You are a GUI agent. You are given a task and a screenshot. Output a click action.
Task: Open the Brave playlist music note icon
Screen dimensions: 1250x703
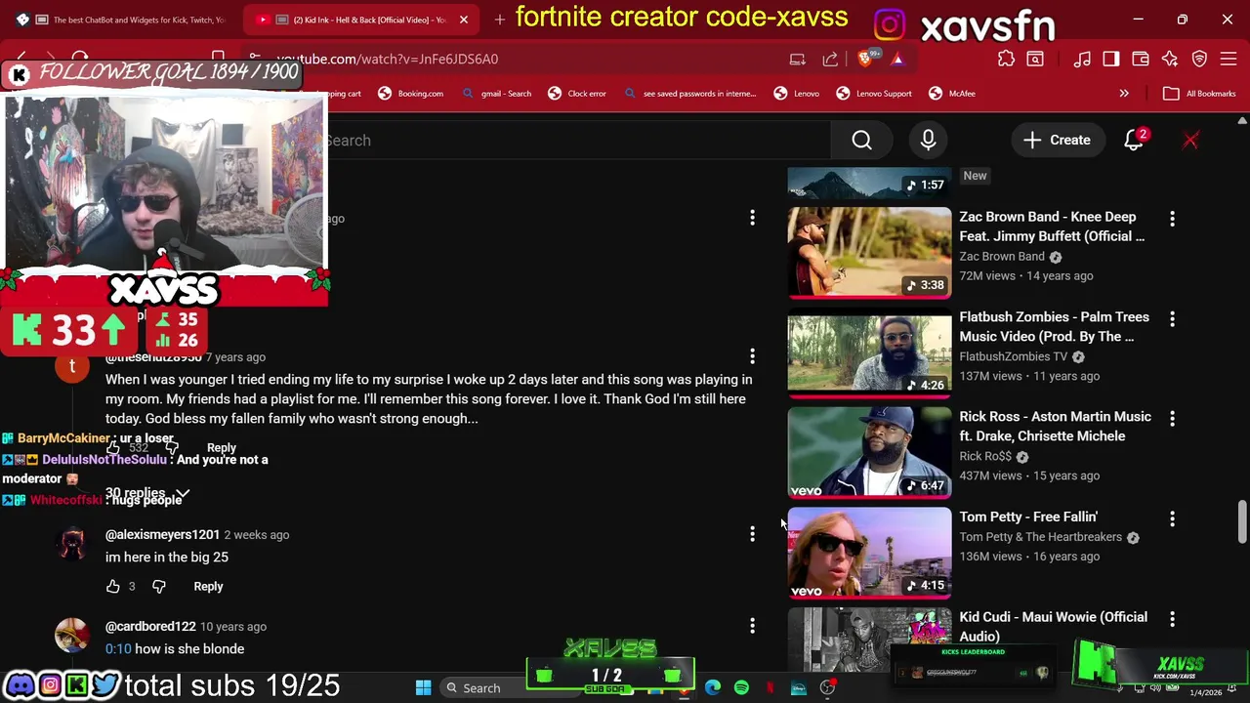(x=1082, y=60)
